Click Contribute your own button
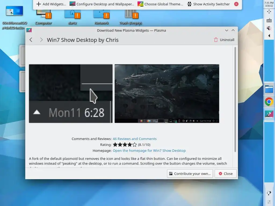Screen dimensions: 275x206 pos(190,174)
